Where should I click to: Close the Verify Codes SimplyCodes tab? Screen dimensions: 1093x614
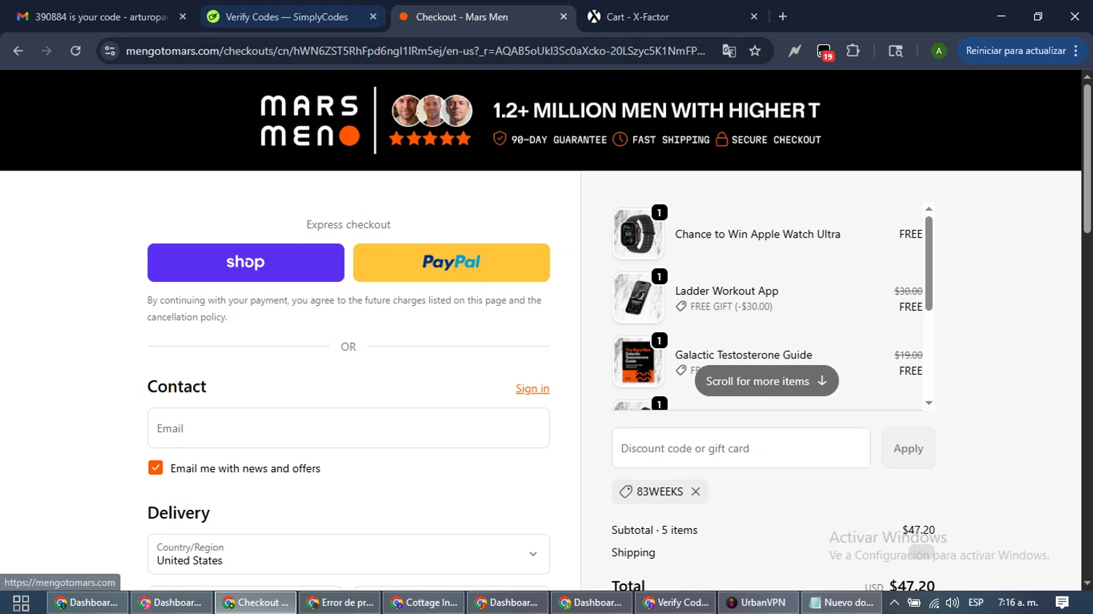click(x=373, y=17)
